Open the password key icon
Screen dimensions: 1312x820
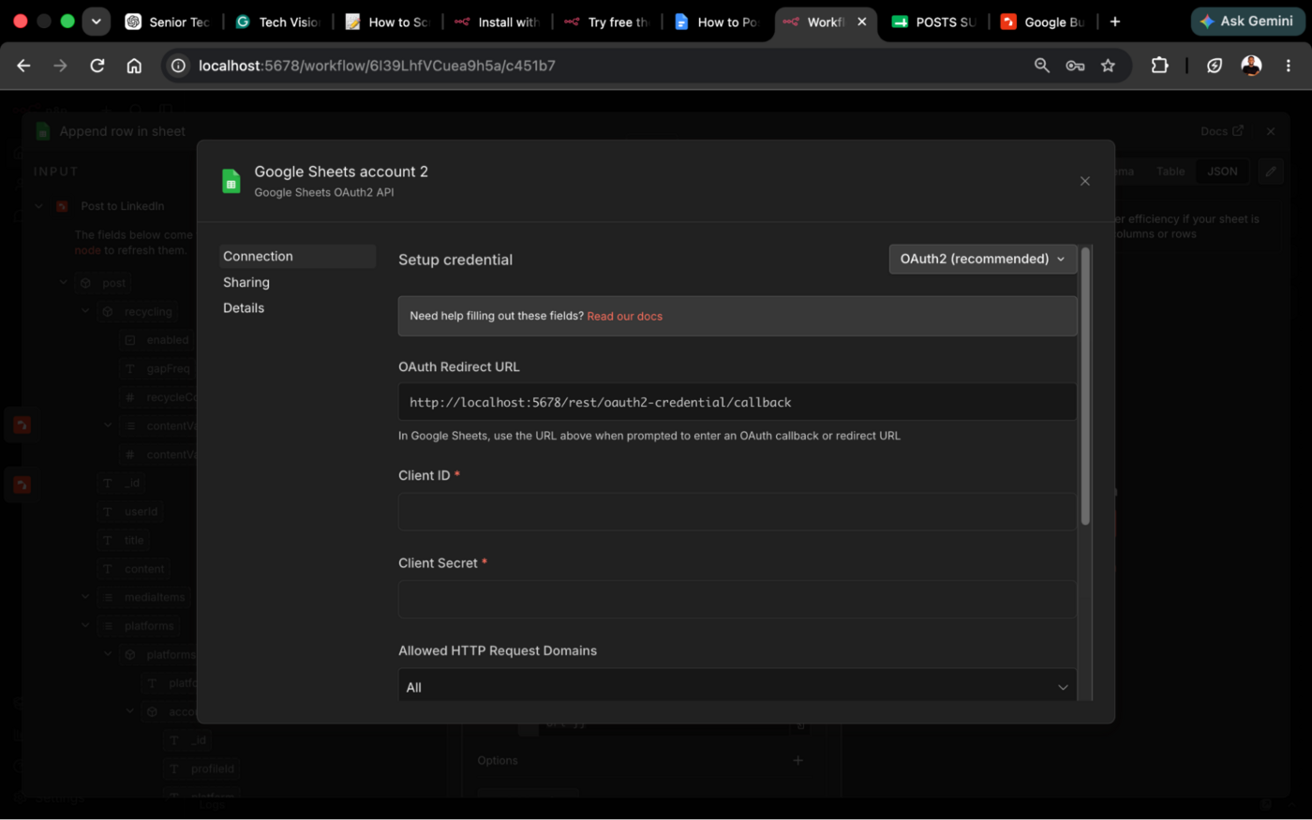tap(1075, 66)
